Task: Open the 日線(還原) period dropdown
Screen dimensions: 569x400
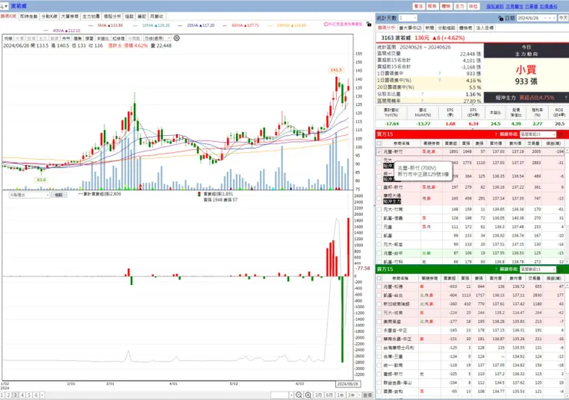Action: pos(157,38)
